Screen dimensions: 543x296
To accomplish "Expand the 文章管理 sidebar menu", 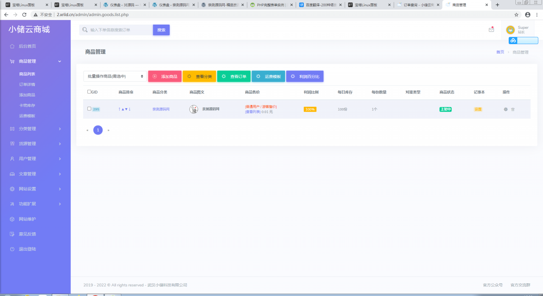I will pos(35,174).
